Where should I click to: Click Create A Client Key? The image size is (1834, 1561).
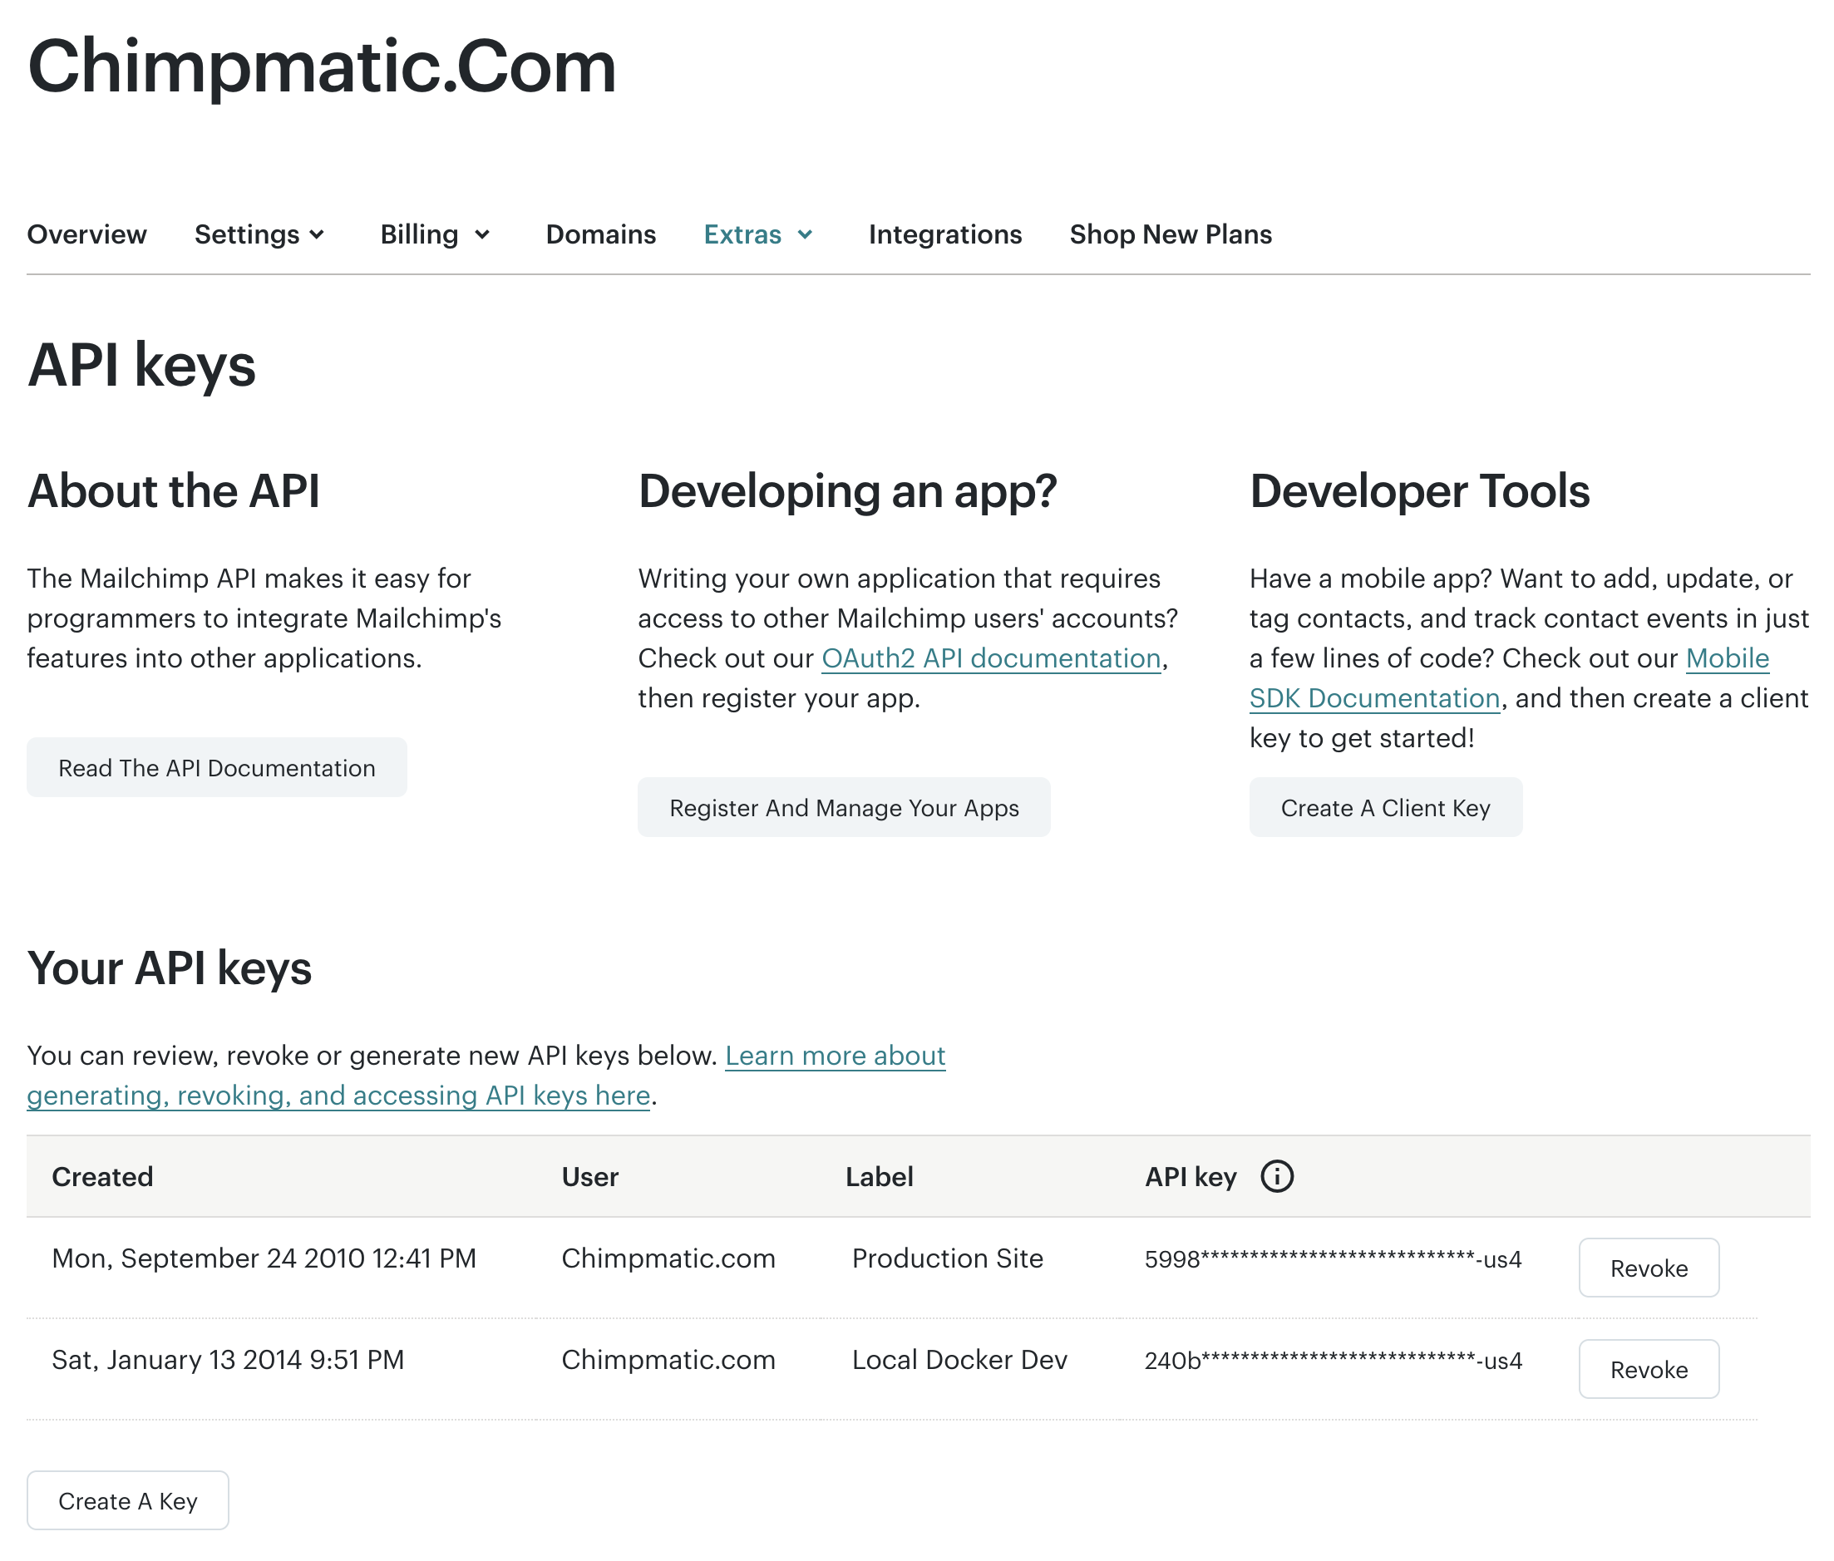[1385, 807]
